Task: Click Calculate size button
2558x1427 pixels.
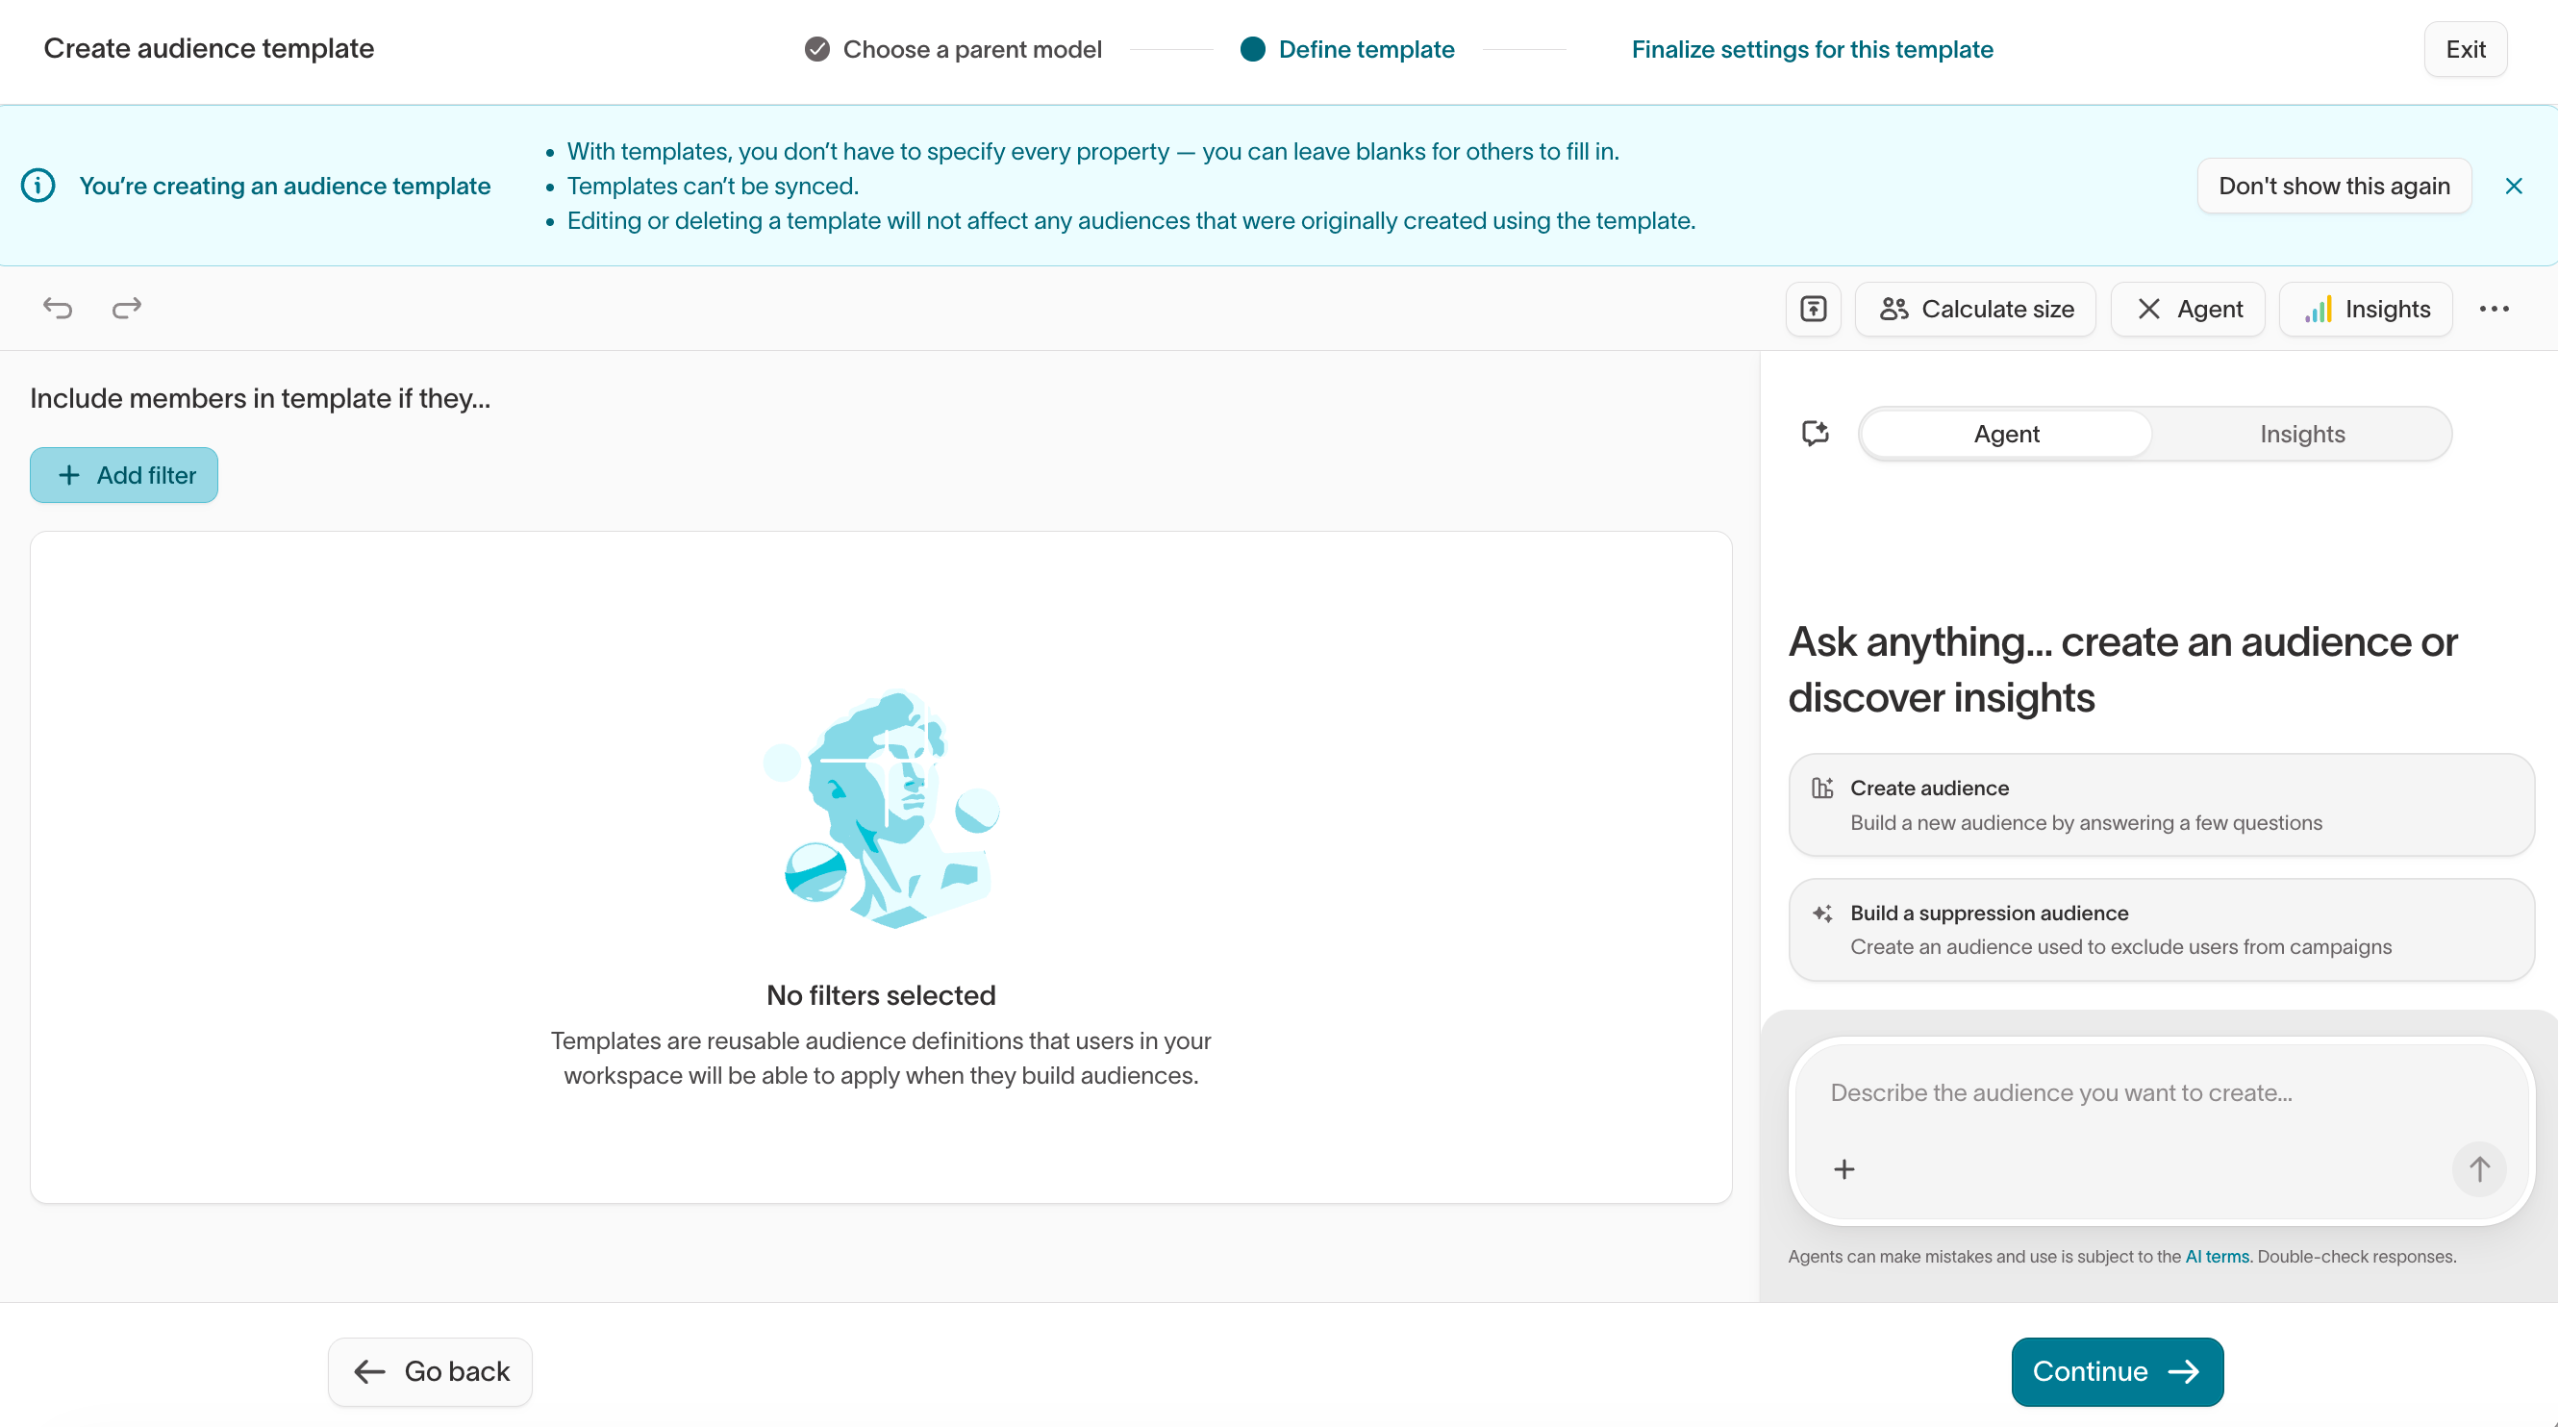Action: (x=1975, y=309)
